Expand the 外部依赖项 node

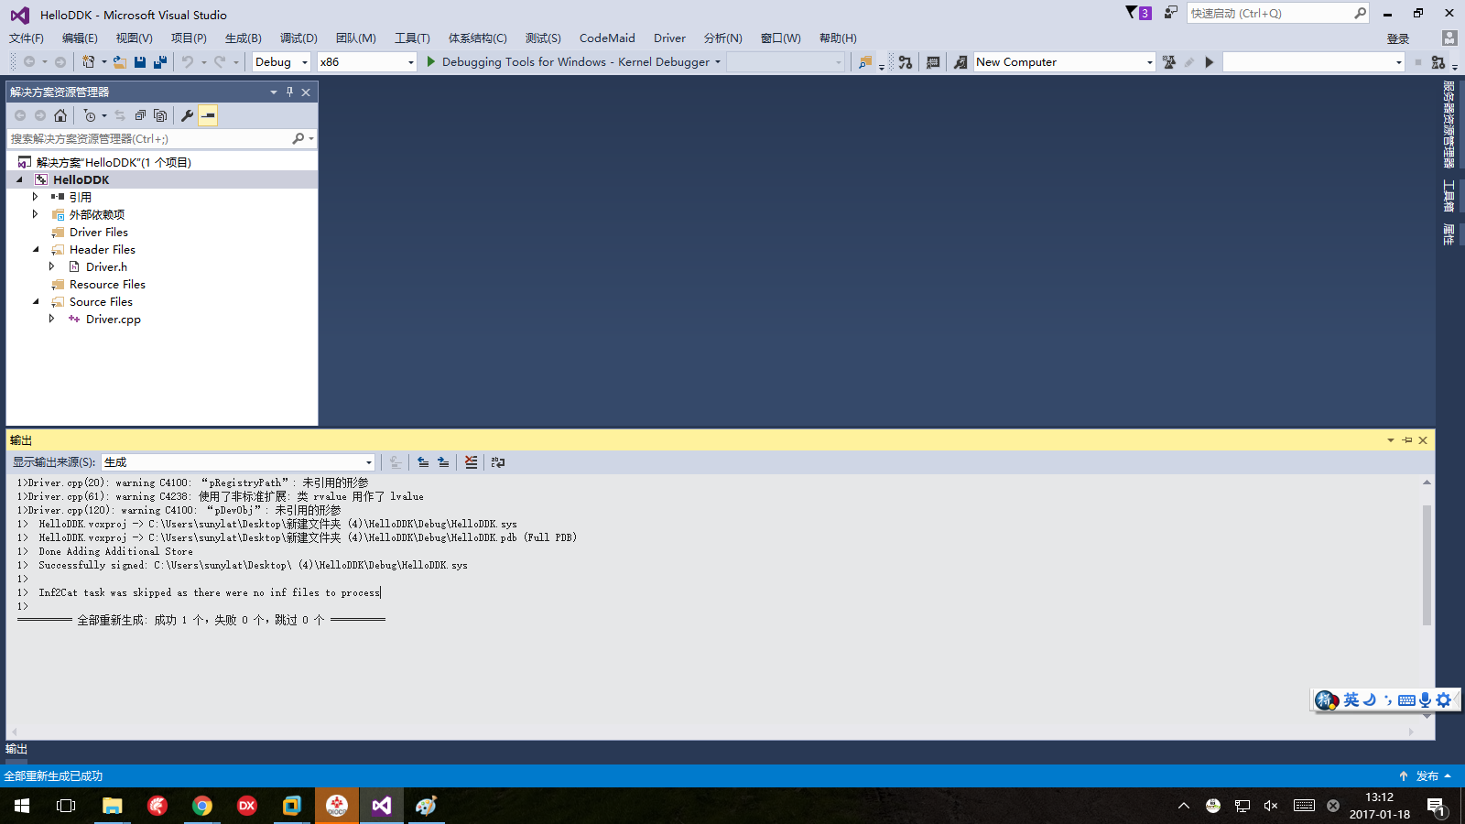point(36,214)
